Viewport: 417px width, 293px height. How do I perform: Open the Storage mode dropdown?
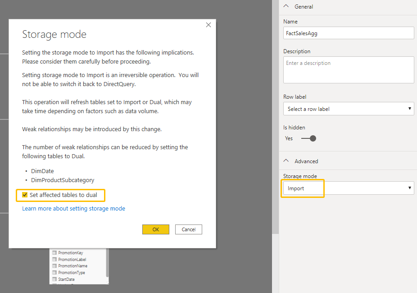[349, 188]
